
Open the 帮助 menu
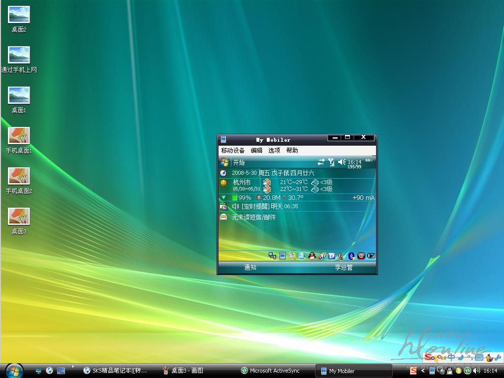[292, 151]
